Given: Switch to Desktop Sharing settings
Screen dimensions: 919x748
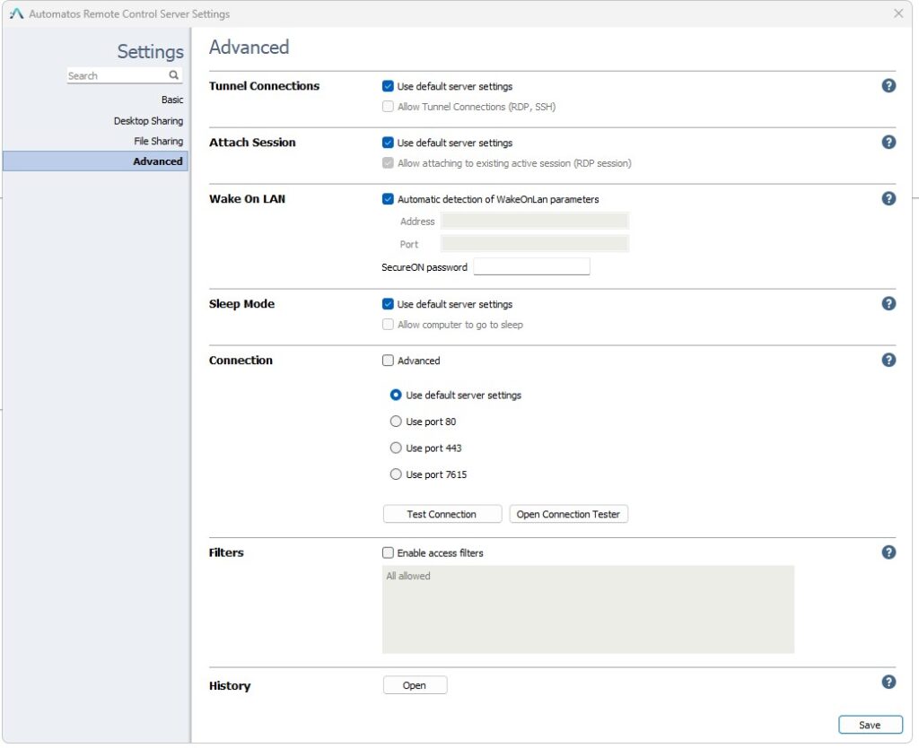Looking at the screenshot, I should point(148,120).
